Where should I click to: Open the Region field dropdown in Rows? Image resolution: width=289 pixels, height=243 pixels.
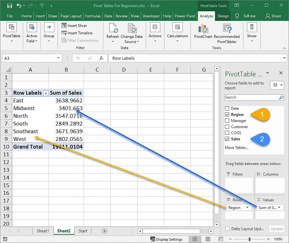point(247,207)
